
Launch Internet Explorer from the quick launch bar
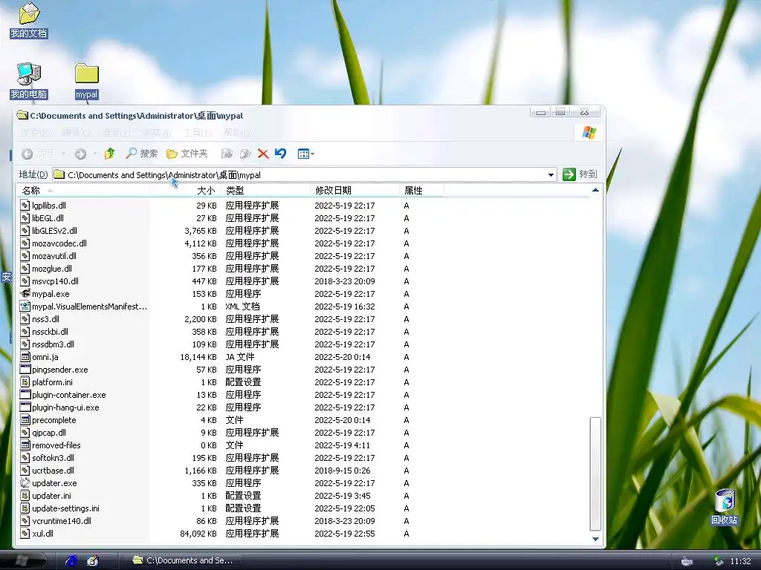click(72, 561)
